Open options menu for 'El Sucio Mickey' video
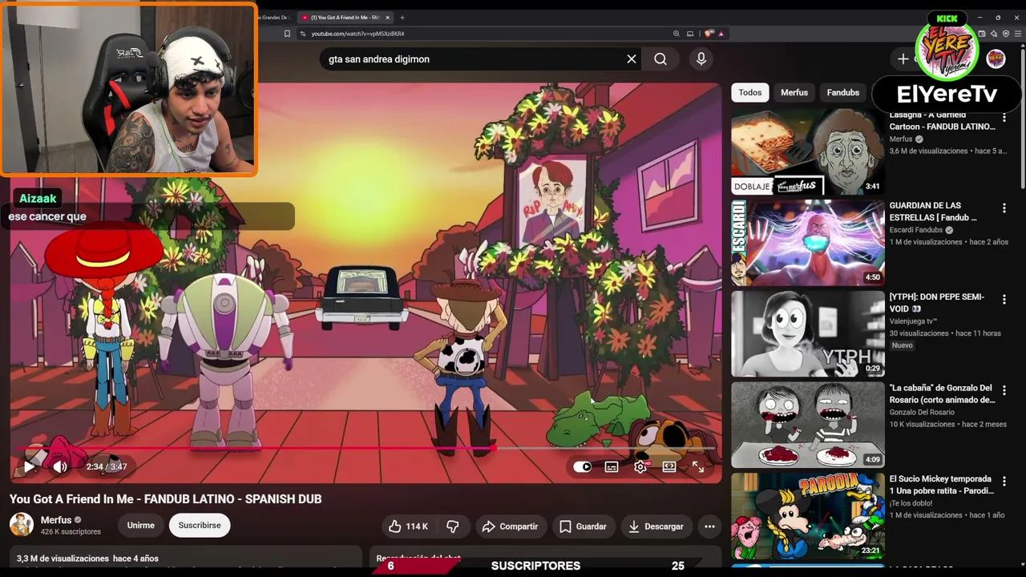Viewport: 1026px width, 577px height. [x=1004, y=482]
